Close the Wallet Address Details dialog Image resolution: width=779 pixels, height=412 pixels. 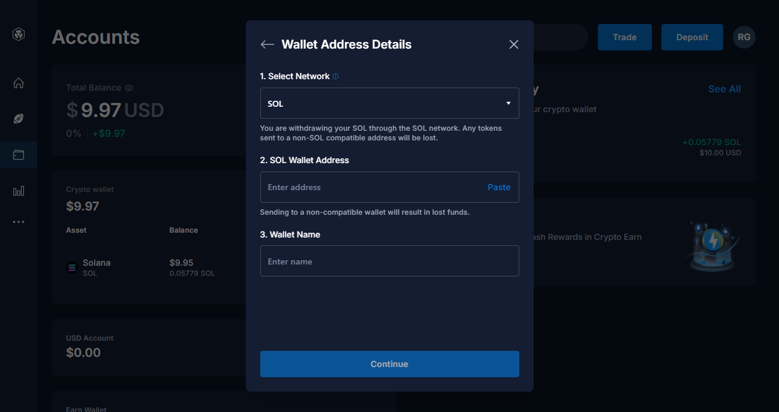tap(514, 44)
